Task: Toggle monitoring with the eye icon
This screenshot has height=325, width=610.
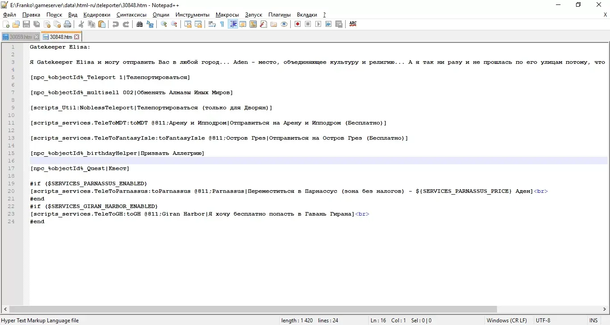Action: tap(284, 24)
